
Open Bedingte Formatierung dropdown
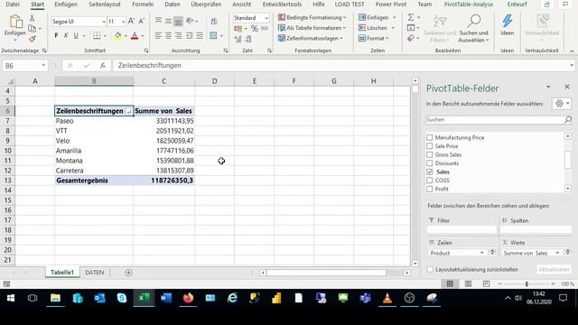click(x=312, y=18)
